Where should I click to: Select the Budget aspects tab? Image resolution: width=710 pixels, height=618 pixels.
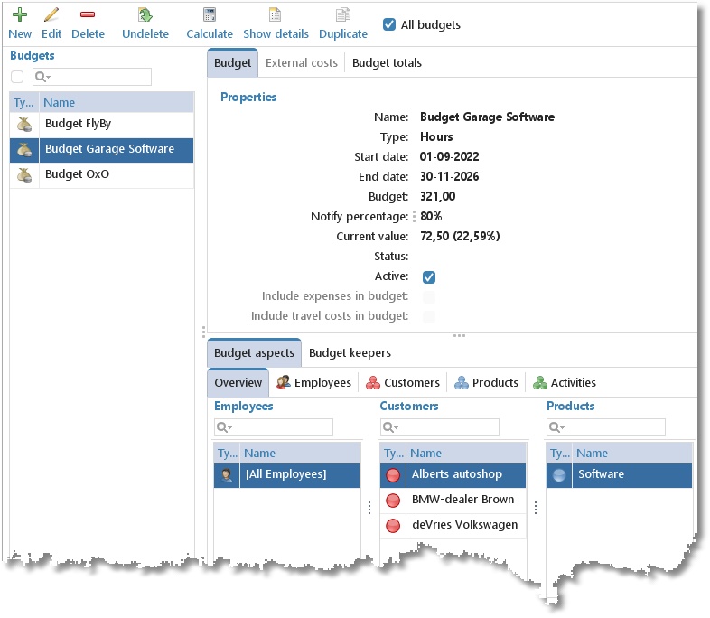254,353
